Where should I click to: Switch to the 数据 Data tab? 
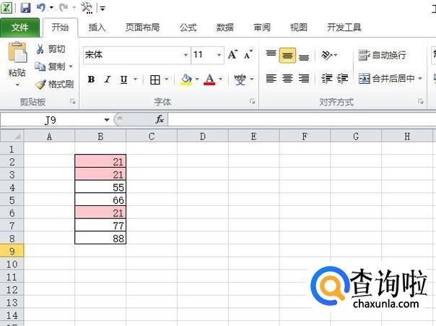[225, 27]
